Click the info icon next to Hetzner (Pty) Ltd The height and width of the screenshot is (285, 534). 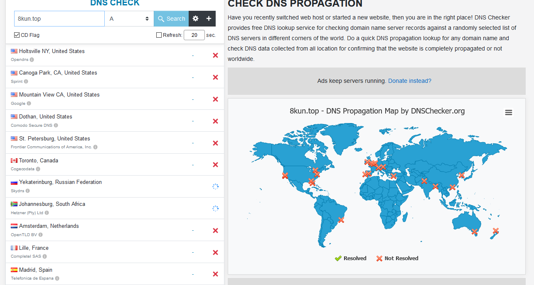[47, 213]
